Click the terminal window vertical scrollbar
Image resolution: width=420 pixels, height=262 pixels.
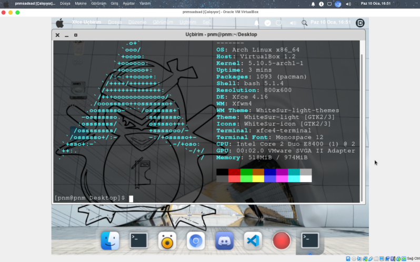[362, 128]
